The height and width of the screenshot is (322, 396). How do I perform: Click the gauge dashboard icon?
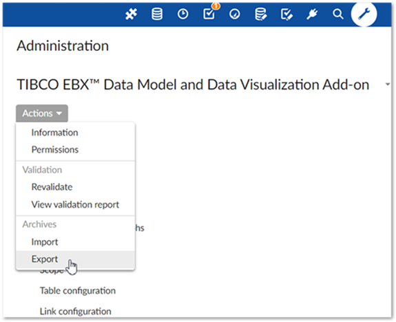click(235, 14)
